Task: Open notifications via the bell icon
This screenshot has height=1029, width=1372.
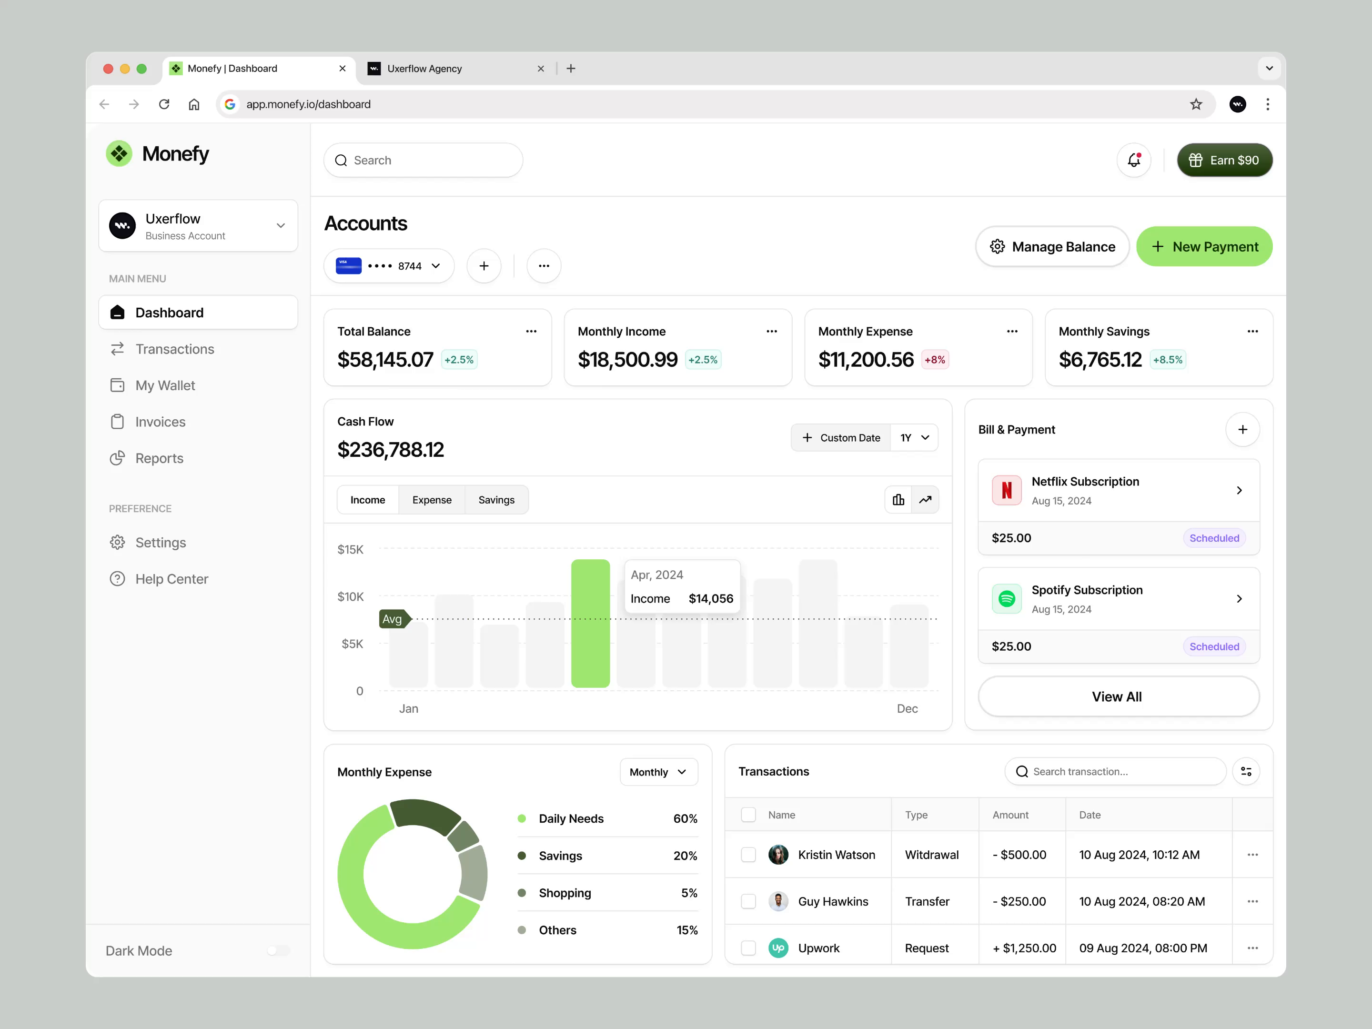Action: [x=1134, y=160]
